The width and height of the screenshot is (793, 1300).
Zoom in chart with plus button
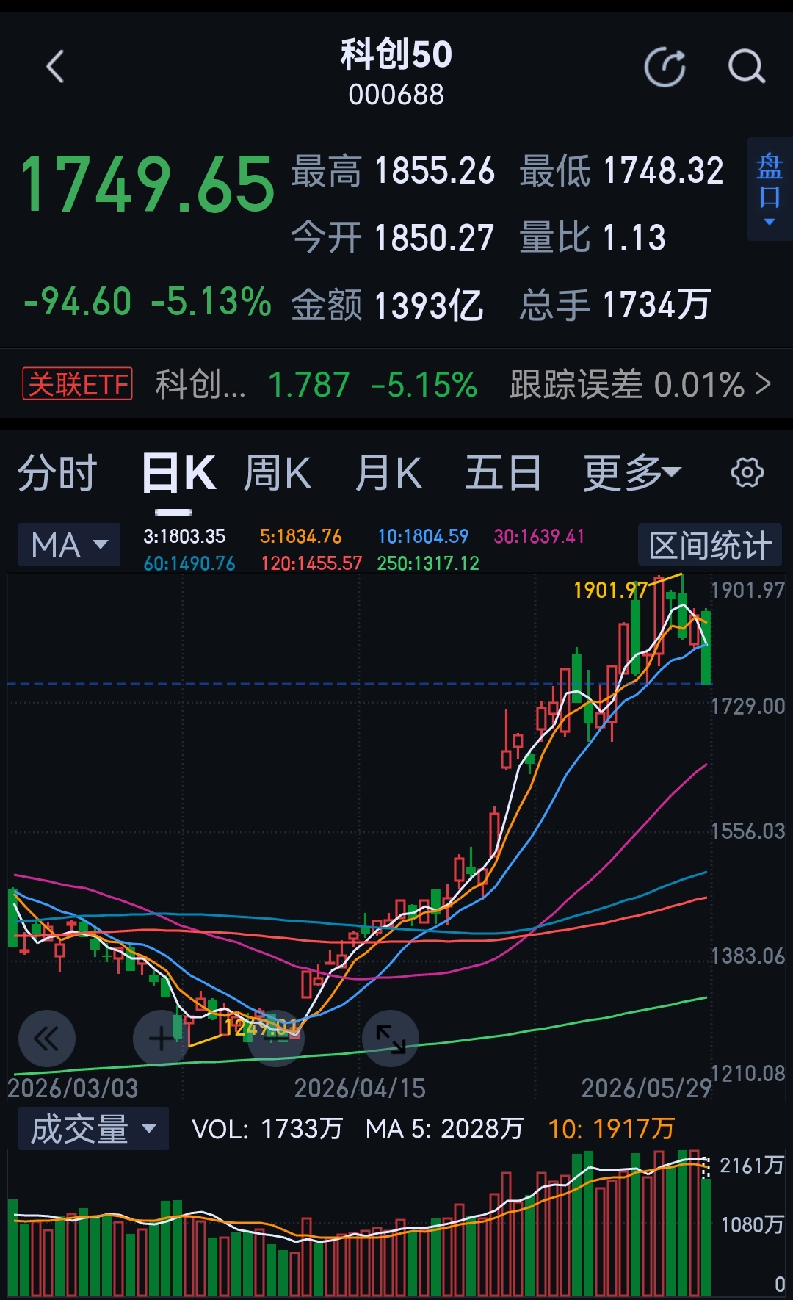click(x=161, y=1039)
